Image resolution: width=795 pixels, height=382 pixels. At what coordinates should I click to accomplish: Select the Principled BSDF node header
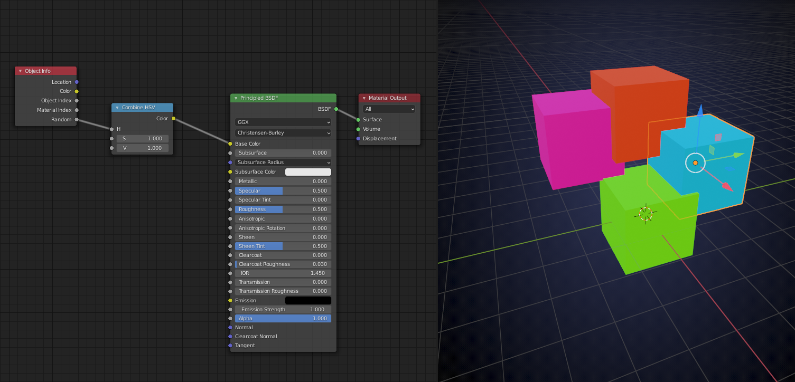coord(283,98)
